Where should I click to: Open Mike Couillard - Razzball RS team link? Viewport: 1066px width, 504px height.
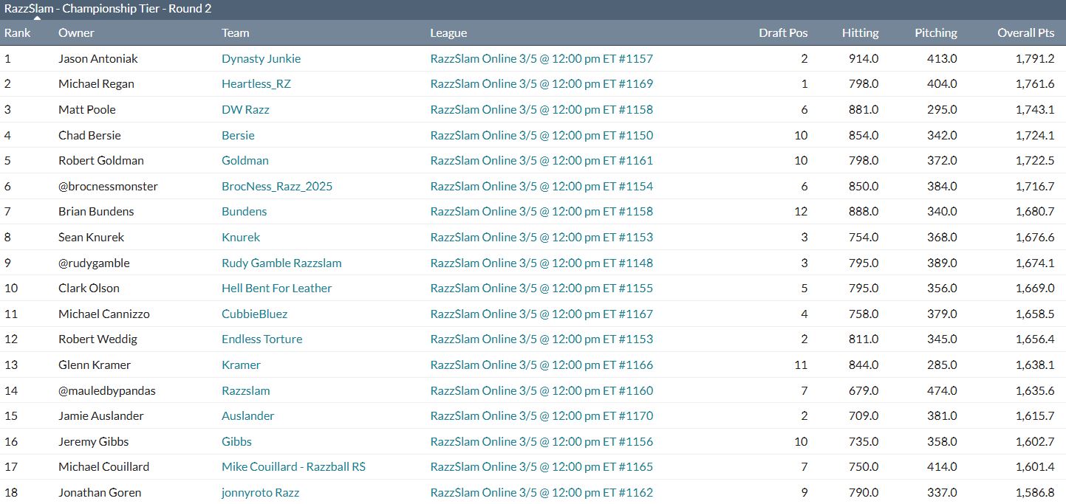click(293, 466)
